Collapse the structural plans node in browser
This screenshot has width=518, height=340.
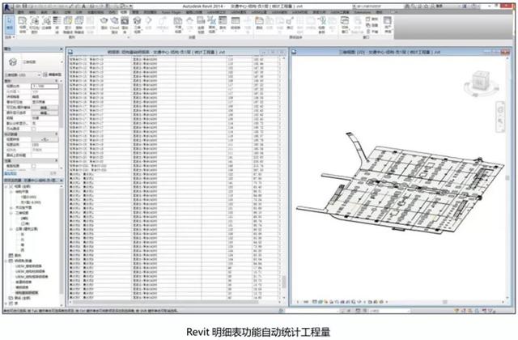(11, 192)
